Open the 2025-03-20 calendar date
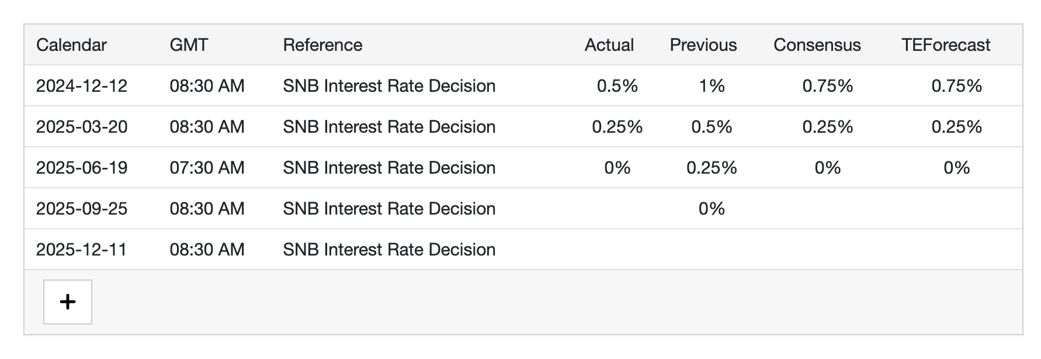Screen dimensions: 1041x359 click(x=82, y=127)
